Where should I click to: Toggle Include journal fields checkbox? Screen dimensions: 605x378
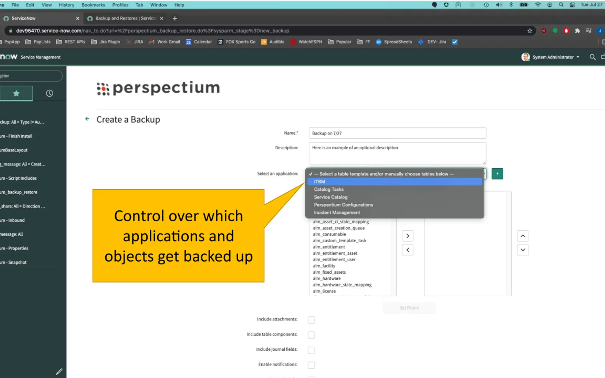(311, 350)
